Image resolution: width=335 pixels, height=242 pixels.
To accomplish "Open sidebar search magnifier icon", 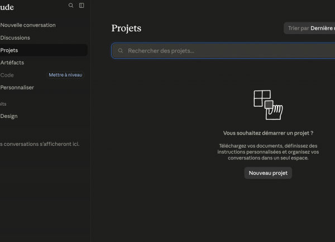I will [71, 6].
